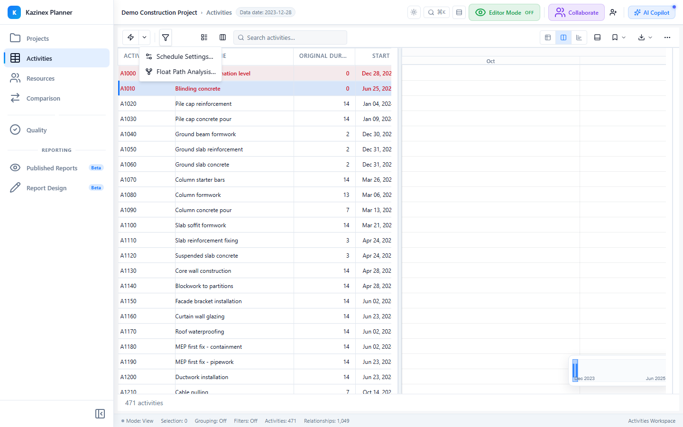This screenshot has height=427, width=683.
Task: Open the filter funnel tool
Action: [166, 37]
